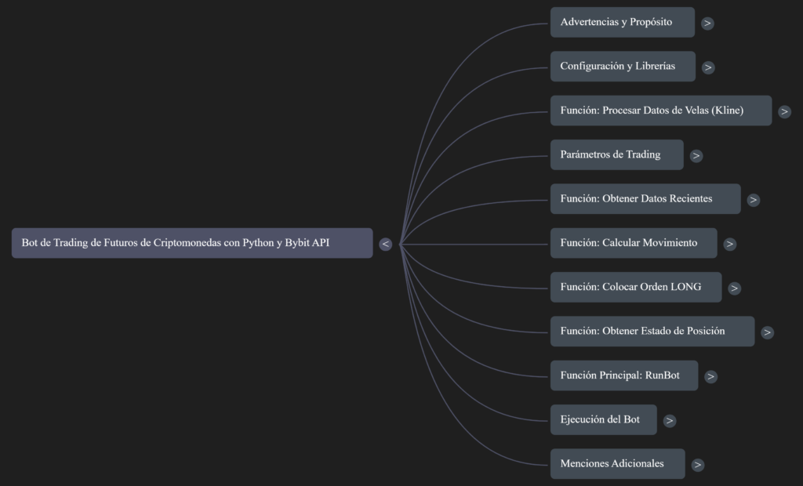
Task: Expand the Advertencias y Propósito node arrow
Action: click(707, 23)
